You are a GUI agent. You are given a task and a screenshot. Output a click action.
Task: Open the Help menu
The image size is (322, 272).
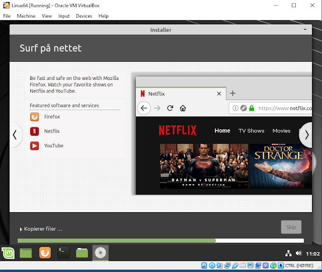pyautogui.click(x=103, y=16)
